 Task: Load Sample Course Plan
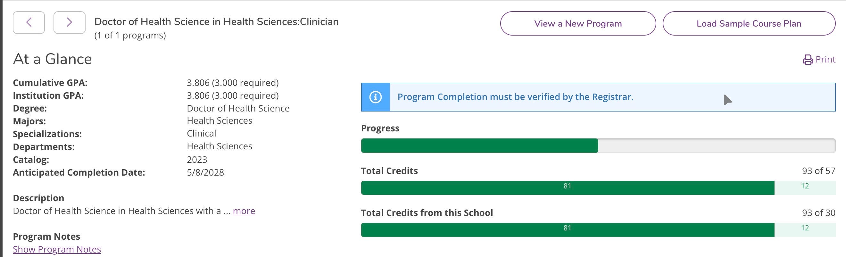(749, 23)
